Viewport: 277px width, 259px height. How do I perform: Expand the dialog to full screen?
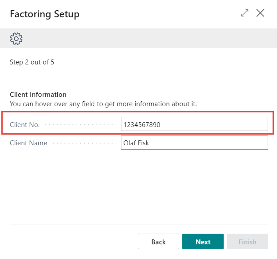245,13
